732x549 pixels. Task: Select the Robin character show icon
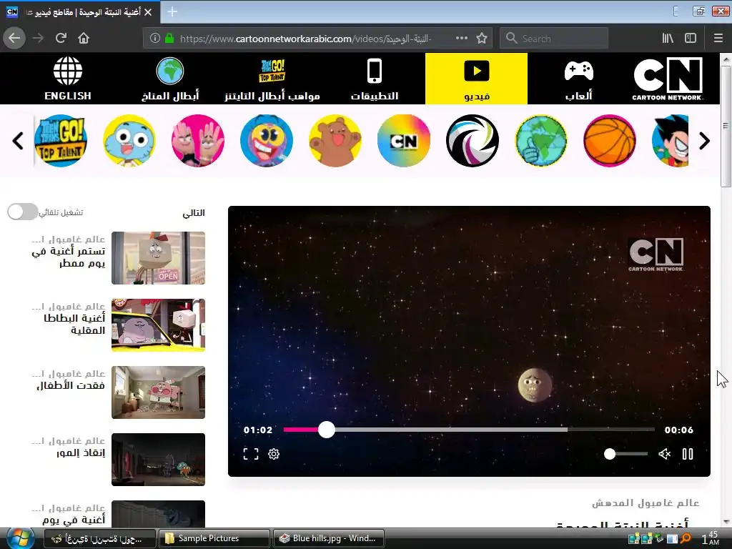click(x=671, y=141)
